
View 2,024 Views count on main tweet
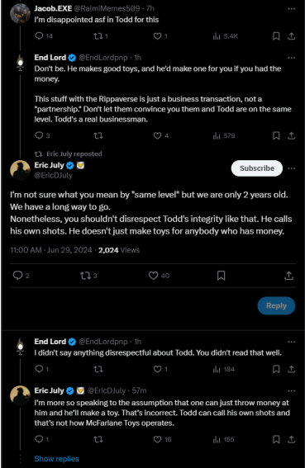tap(119, 250)
